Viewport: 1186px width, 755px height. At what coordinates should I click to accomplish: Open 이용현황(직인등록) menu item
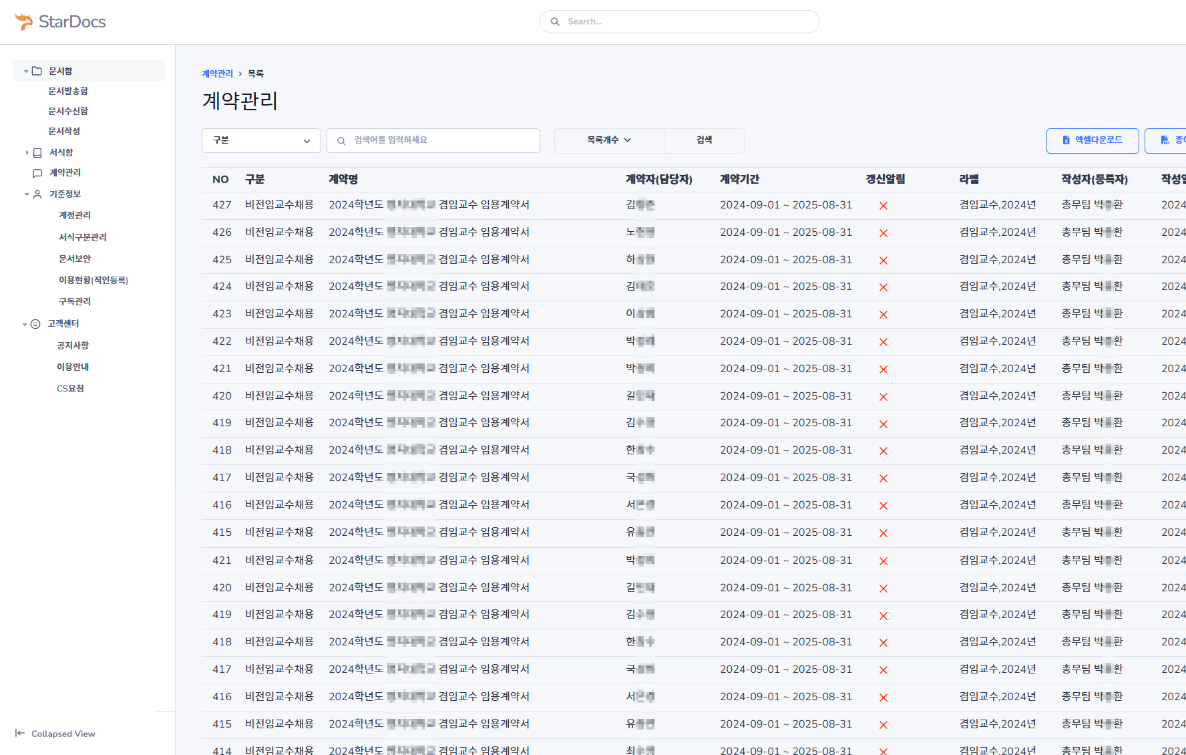(x=93, y=280)
